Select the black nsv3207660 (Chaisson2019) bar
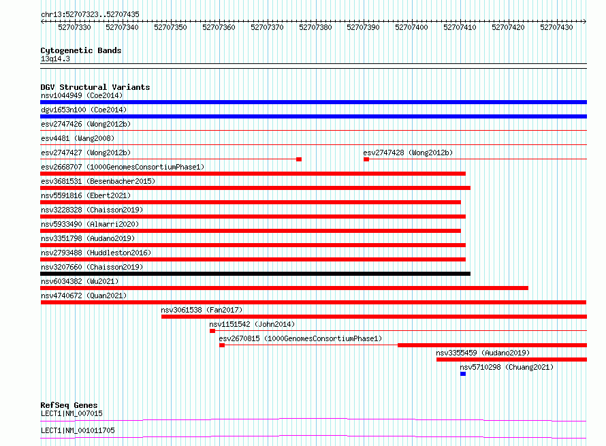 tap(255, 274)
